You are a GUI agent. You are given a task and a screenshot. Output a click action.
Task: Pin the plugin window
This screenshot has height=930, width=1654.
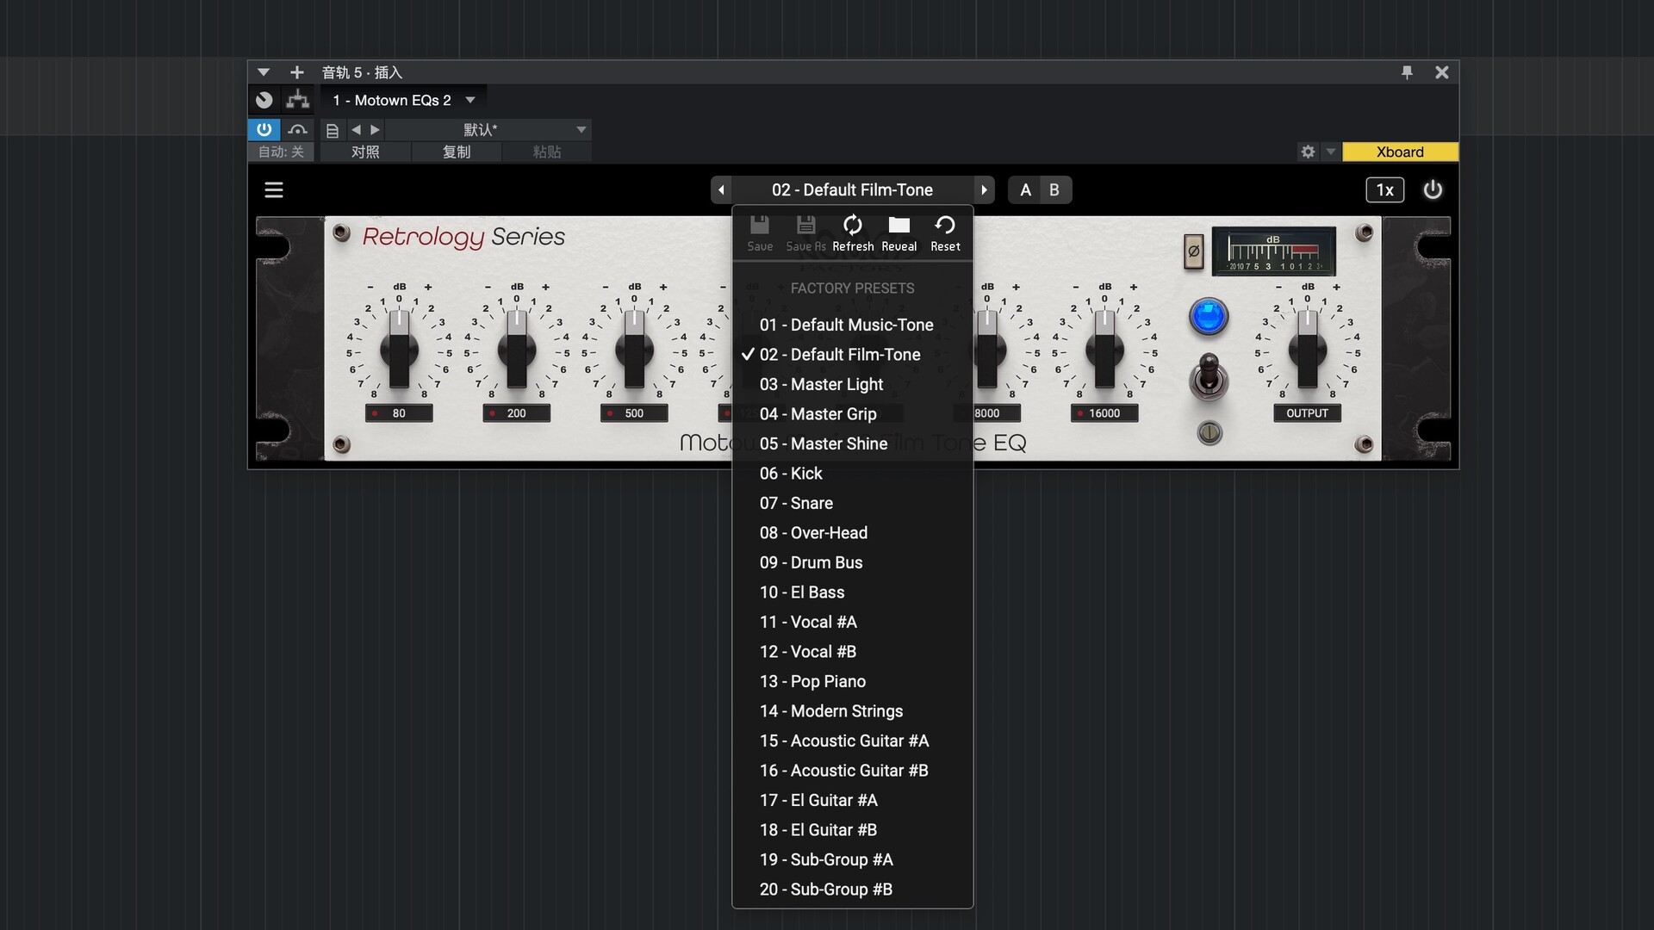(1407, 72)
